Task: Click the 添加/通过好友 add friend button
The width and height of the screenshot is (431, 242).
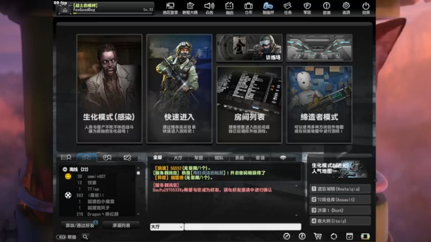Action: click(x=80, y=225)
